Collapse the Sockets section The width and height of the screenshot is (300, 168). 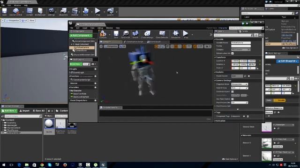click(215, 72)
